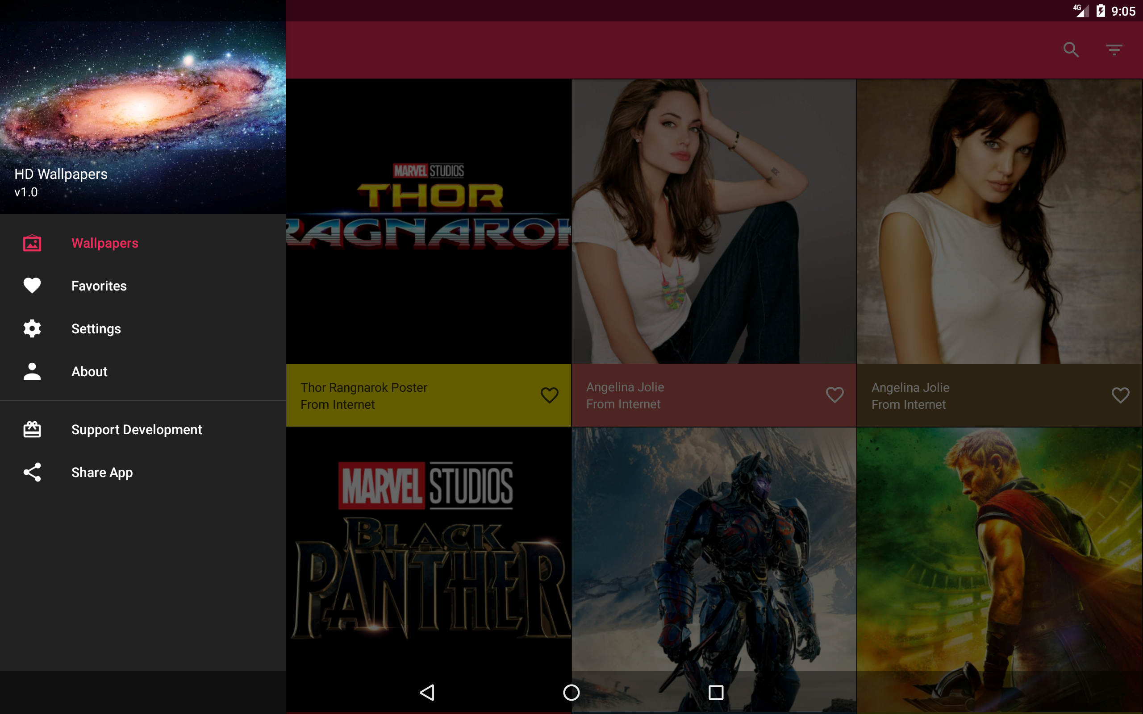This screenshot has height=714, width=1143.
Task: Click the Favorites heart icon in the drawer
Action: pos(32,286)
